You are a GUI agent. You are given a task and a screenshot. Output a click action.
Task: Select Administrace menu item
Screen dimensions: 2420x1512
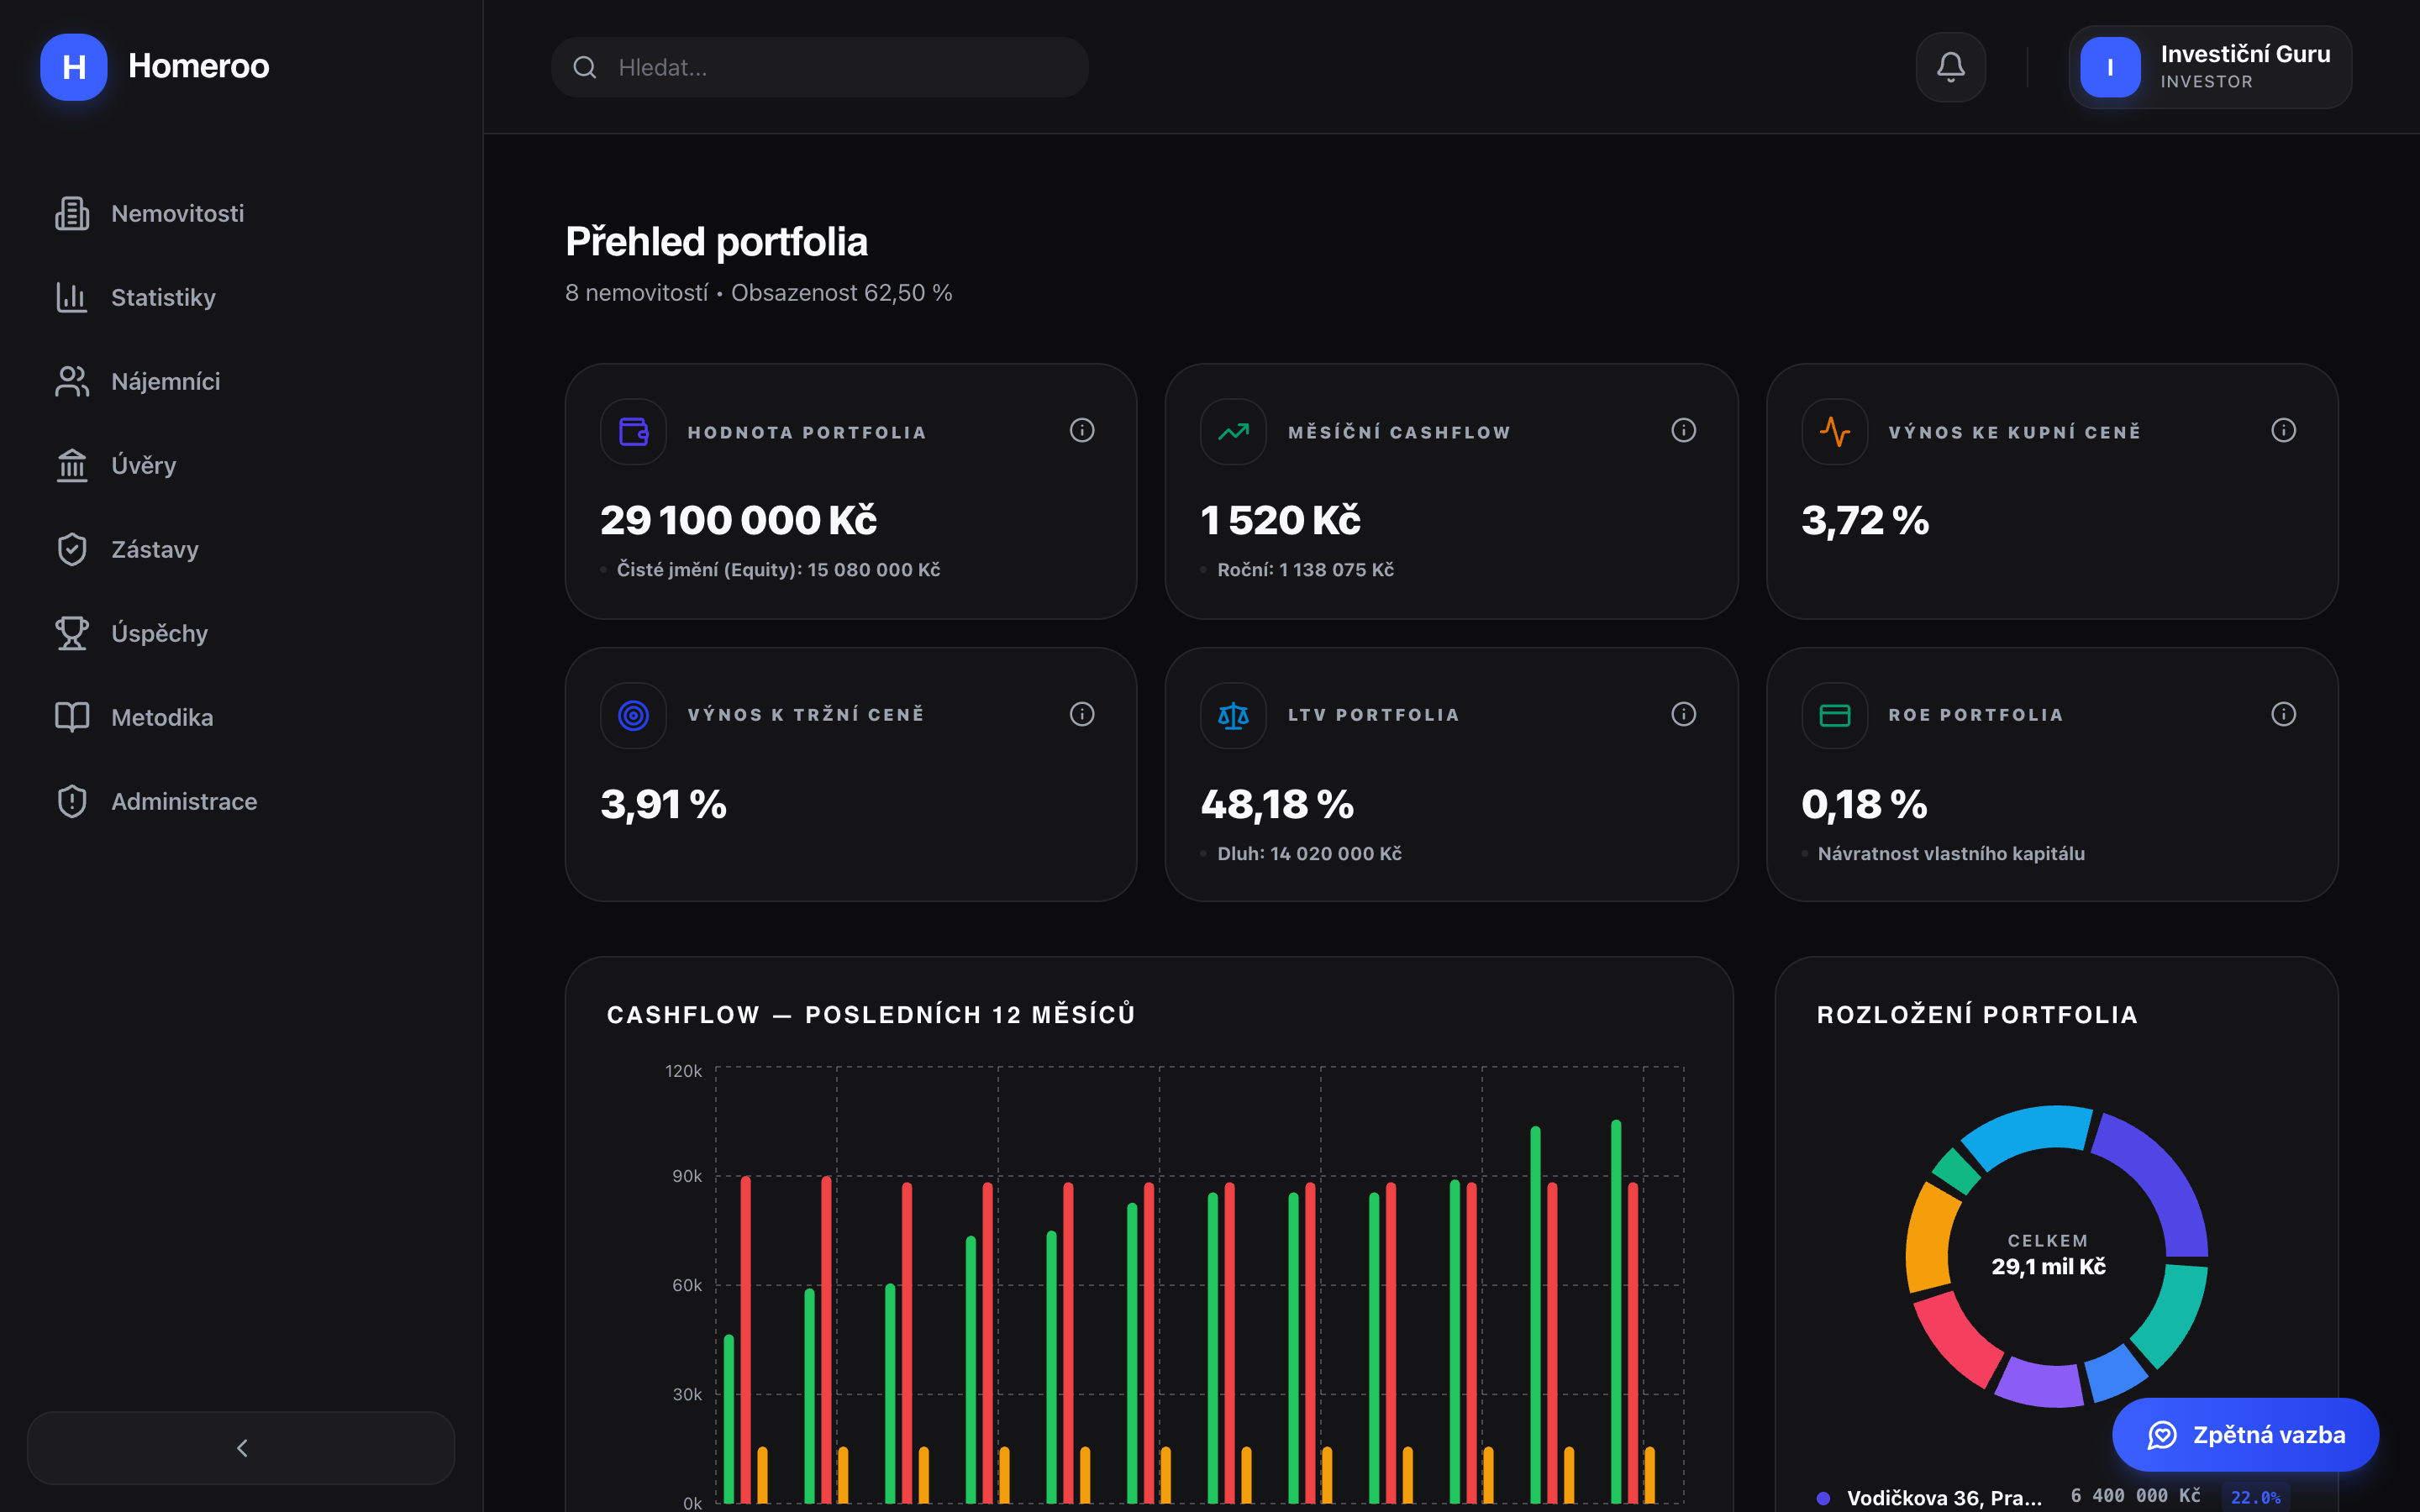pyautogui.click(x=184, y=801)
